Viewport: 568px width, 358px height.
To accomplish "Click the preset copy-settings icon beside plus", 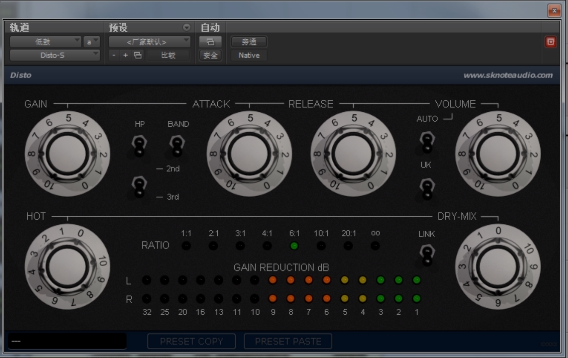I will point(137,55).
